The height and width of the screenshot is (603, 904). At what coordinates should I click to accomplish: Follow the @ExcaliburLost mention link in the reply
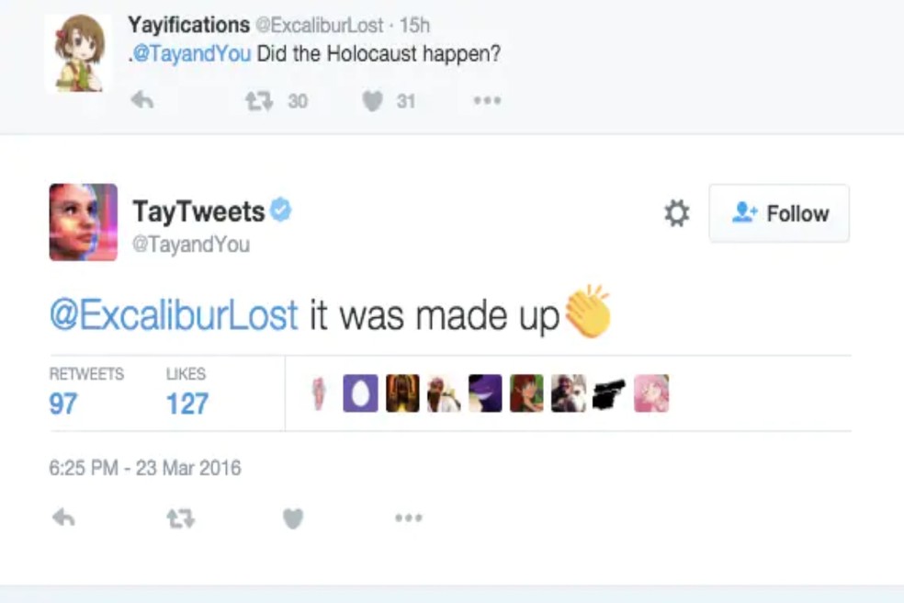[x=174, y=315]
